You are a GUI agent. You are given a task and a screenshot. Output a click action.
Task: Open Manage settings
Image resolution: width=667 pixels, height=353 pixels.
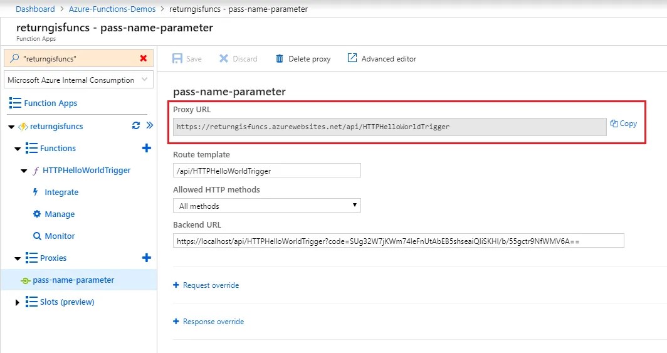[x=60, y=214]
